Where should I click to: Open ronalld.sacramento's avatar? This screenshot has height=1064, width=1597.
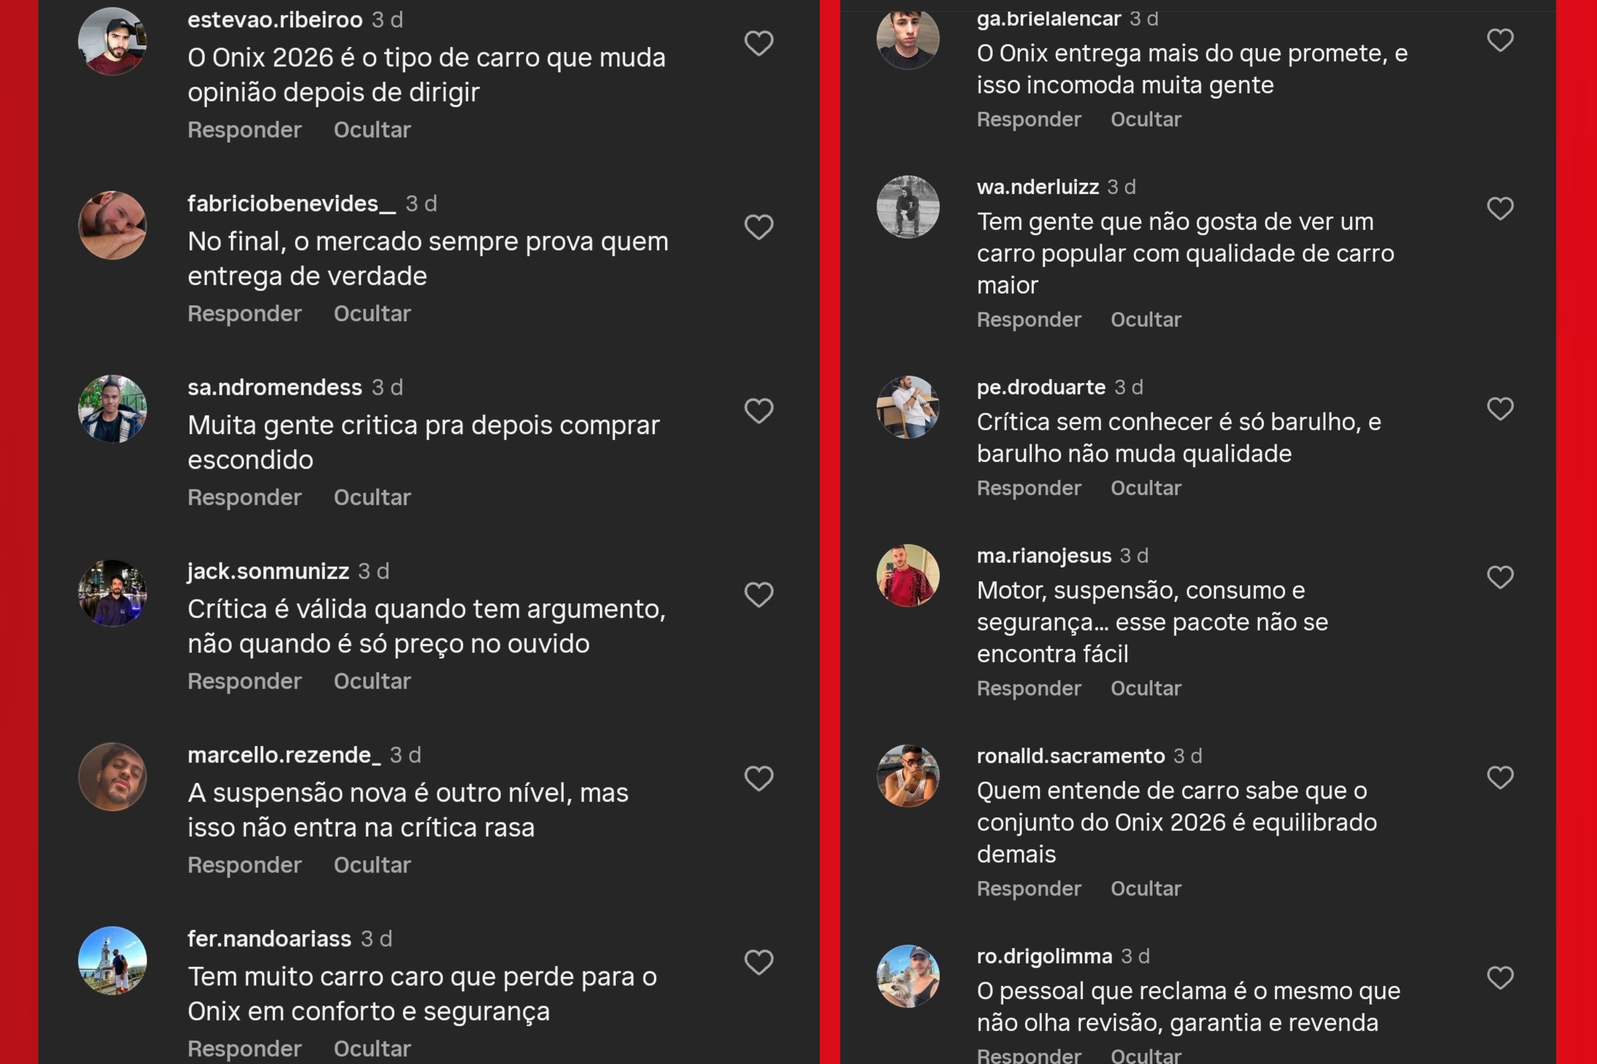[908, 776]
